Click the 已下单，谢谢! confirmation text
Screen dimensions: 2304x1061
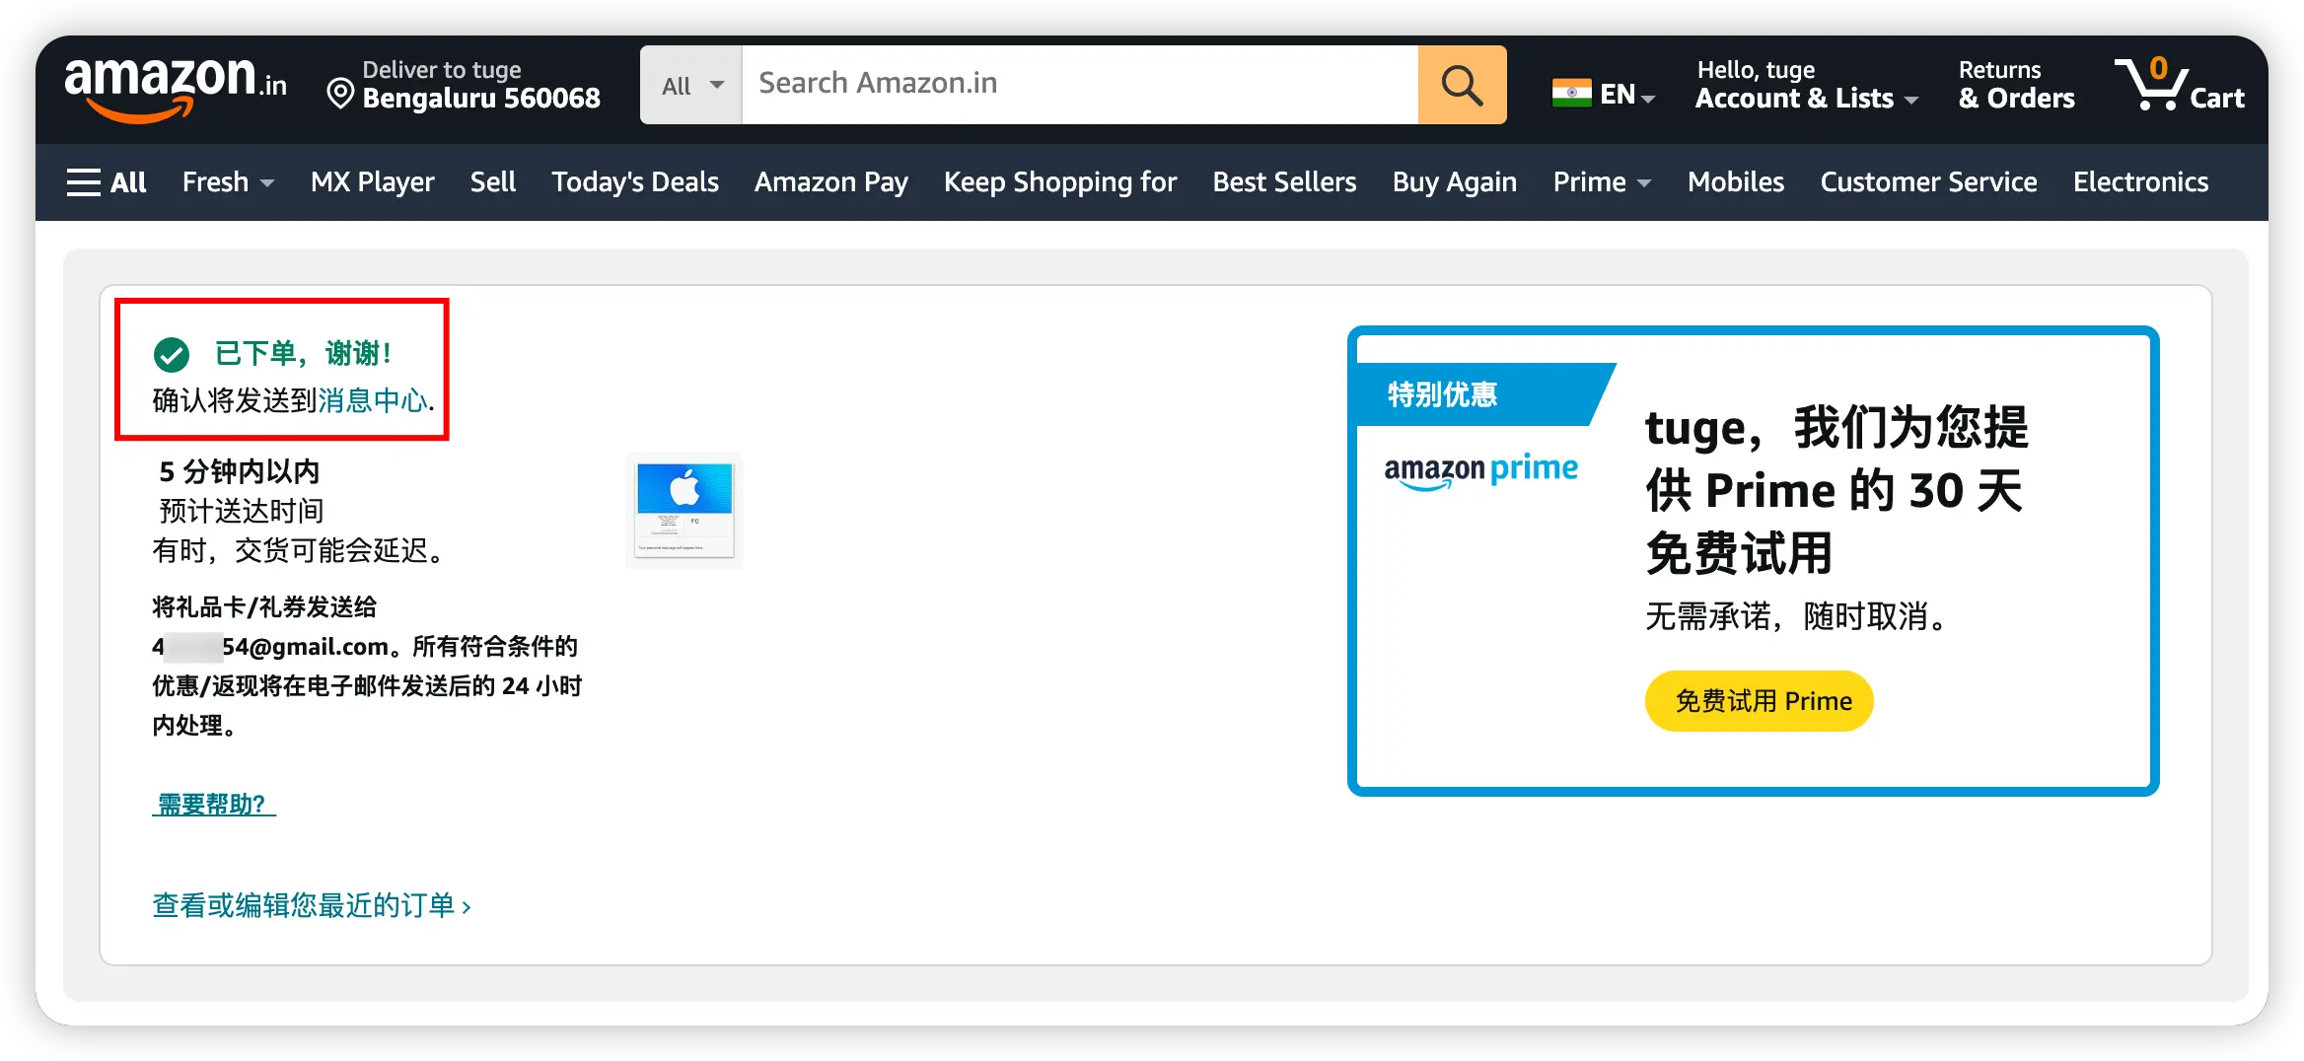[x=303, y=353]
